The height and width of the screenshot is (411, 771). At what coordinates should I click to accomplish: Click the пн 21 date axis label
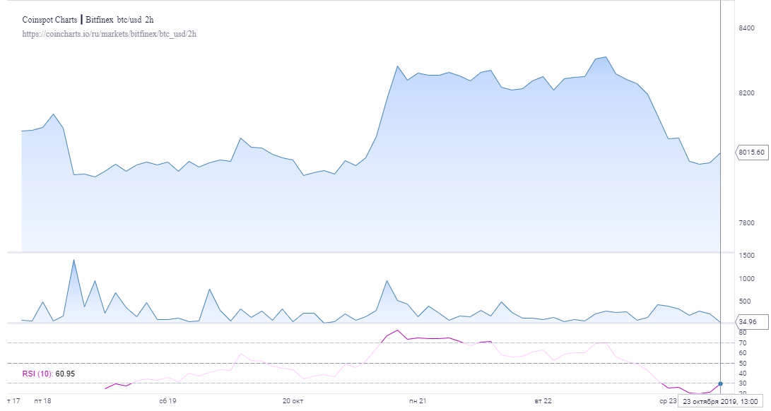click(x=418, y=400)
